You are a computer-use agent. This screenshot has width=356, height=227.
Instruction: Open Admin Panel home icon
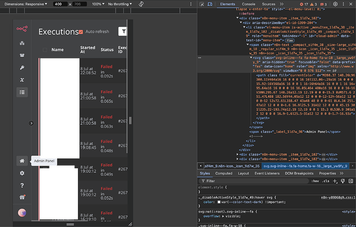pyautogui.click(x=22, y=161)
